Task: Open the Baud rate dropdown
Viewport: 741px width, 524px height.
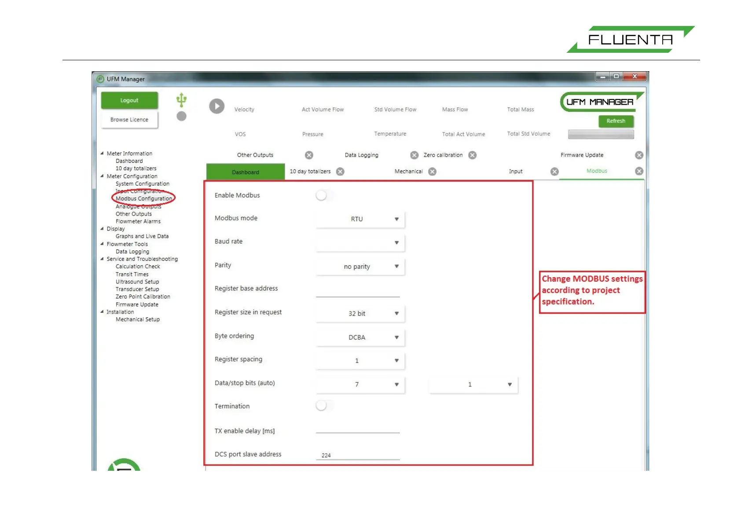Action: pyautogui.click(x=360, y=243)
